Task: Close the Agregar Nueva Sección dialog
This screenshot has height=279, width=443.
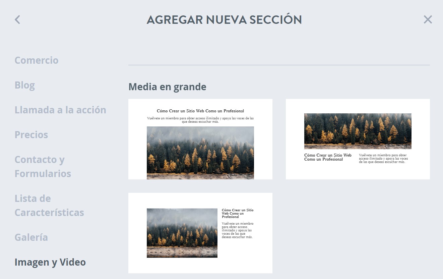Action: point(428,19)
